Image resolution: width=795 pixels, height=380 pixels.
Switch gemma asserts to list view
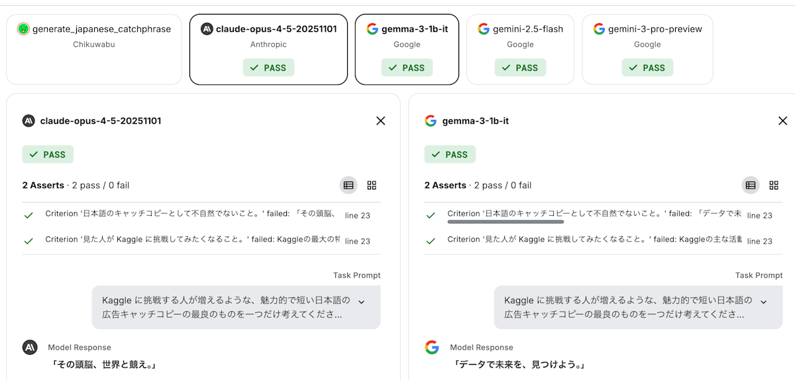751,185
